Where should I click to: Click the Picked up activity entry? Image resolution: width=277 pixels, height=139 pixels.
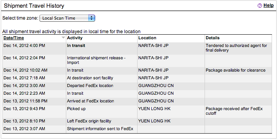pos(76,109)
